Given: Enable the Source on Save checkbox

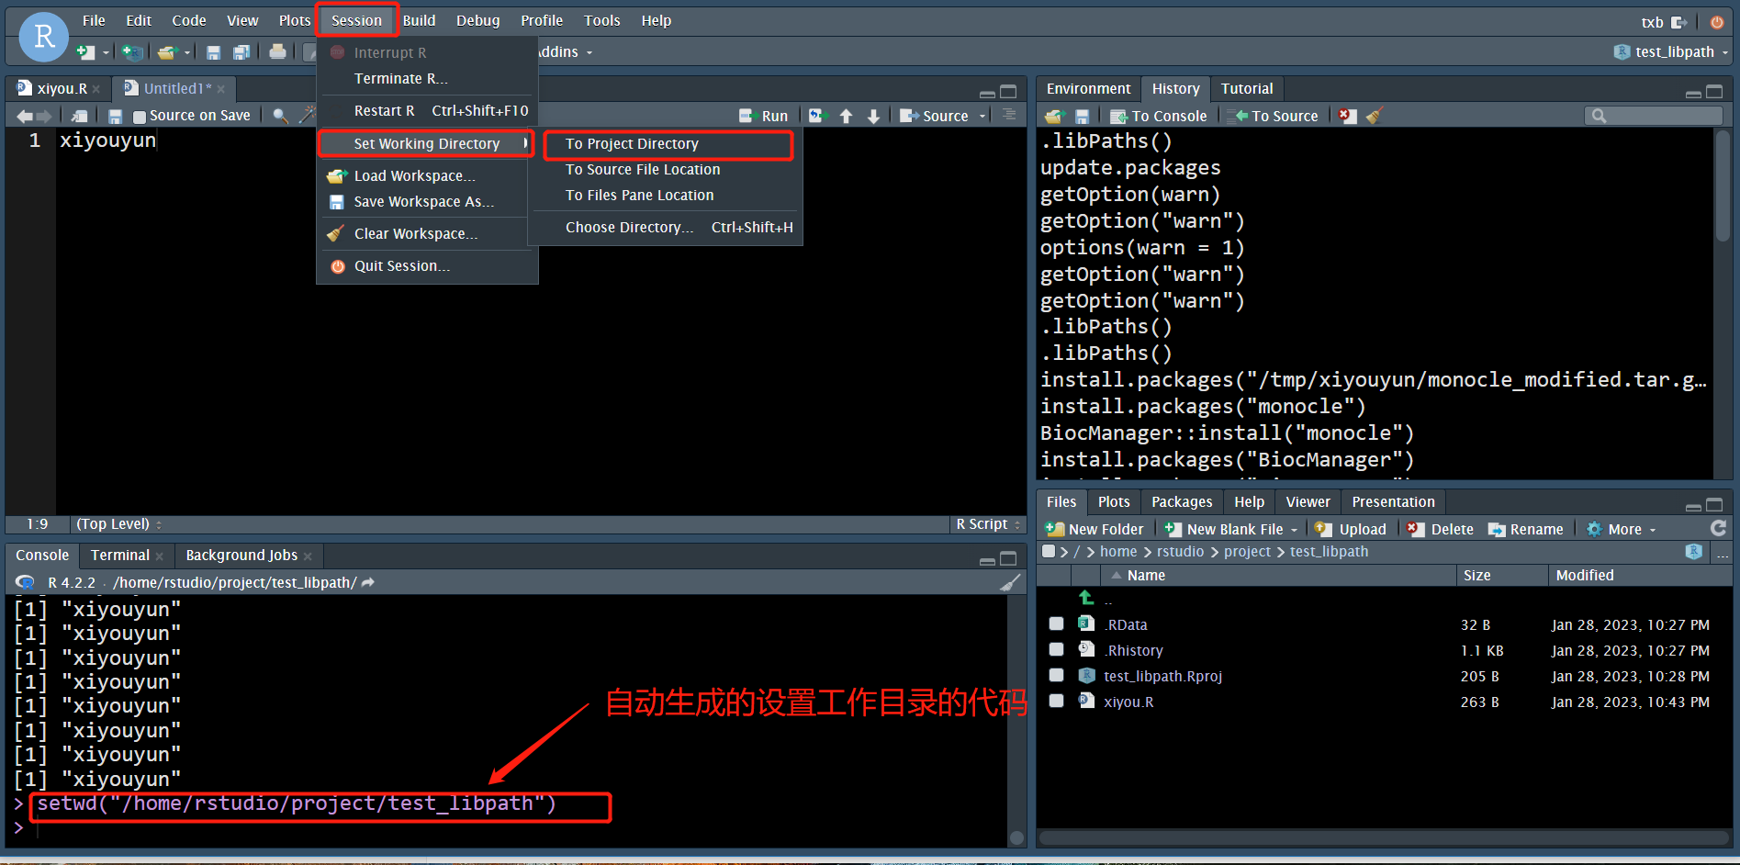Looking at the screenshot, I should (139, 115).
